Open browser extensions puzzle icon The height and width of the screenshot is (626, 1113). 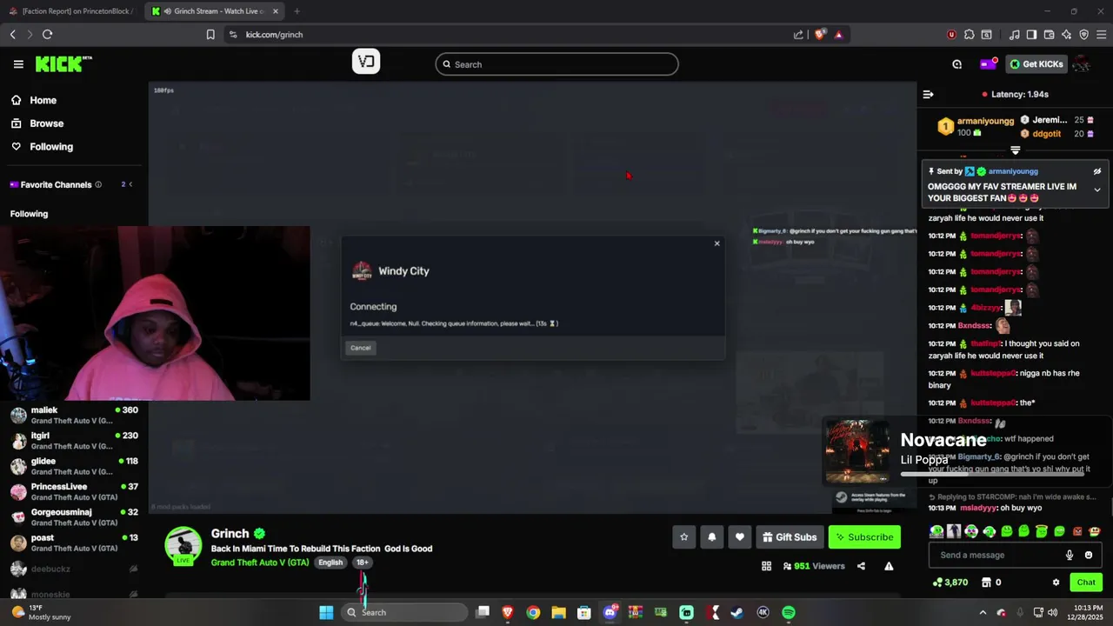click(970, 35)
